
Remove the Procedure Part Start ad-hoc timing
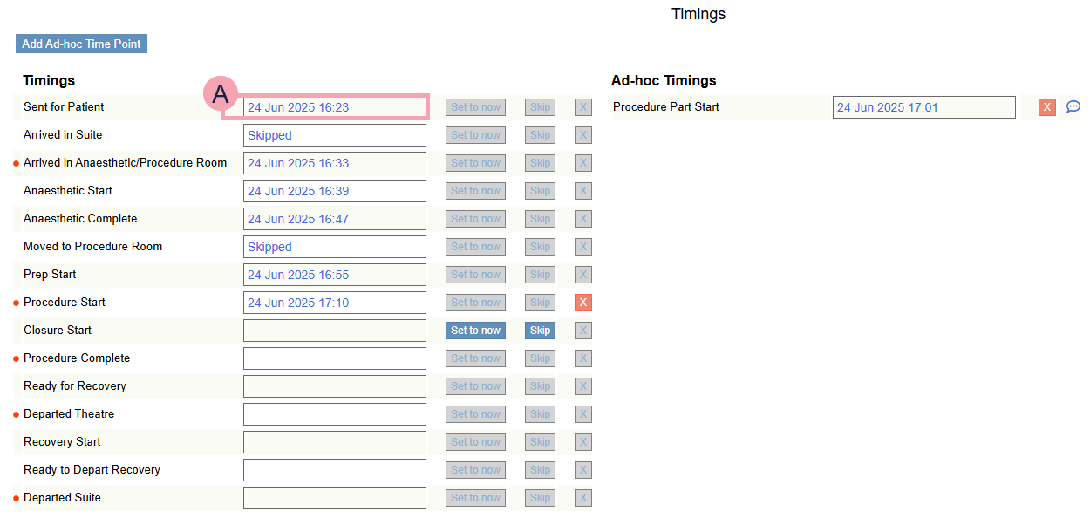[1047, 107]
